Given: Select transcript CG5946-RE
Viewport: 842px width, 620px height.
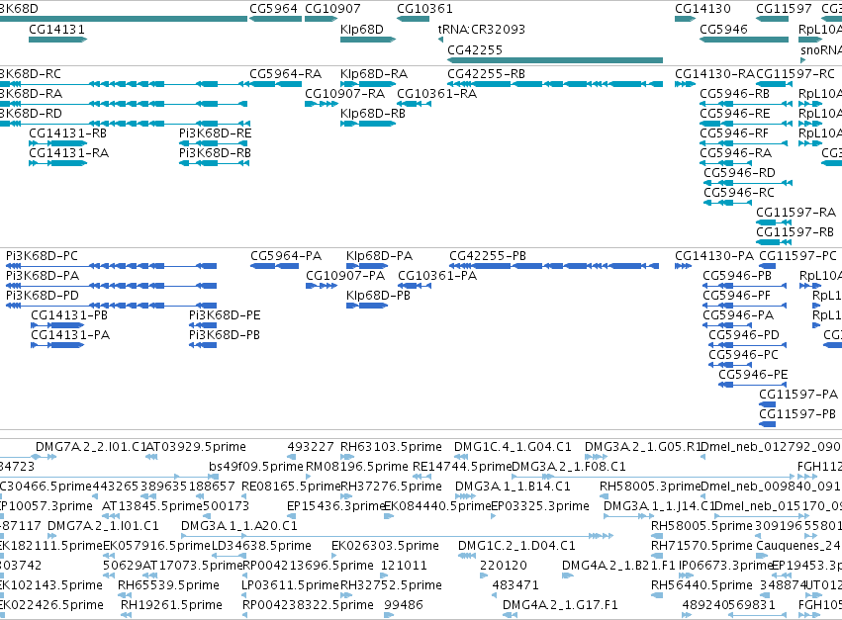Looking at the screenshot, I should click(x=746, y=124).
